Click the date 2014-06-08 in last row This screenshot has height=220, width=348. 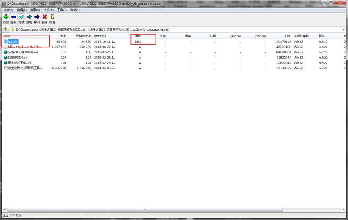pyautogui.click(x=105, y=68)
